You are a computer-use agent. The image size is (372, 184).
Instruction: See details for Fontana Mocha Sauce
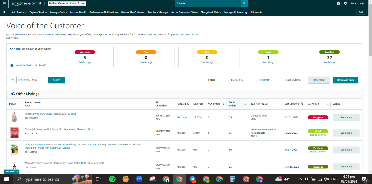pos(346,117)
